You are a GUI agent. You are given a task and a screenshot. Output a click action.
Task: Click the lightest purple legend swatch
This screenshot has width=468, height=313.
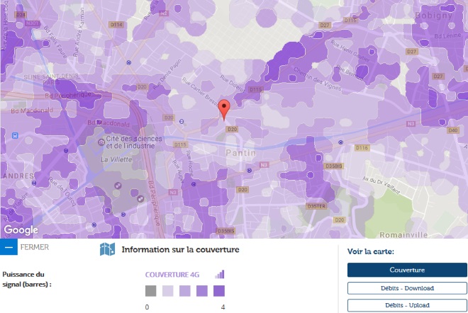168,290
